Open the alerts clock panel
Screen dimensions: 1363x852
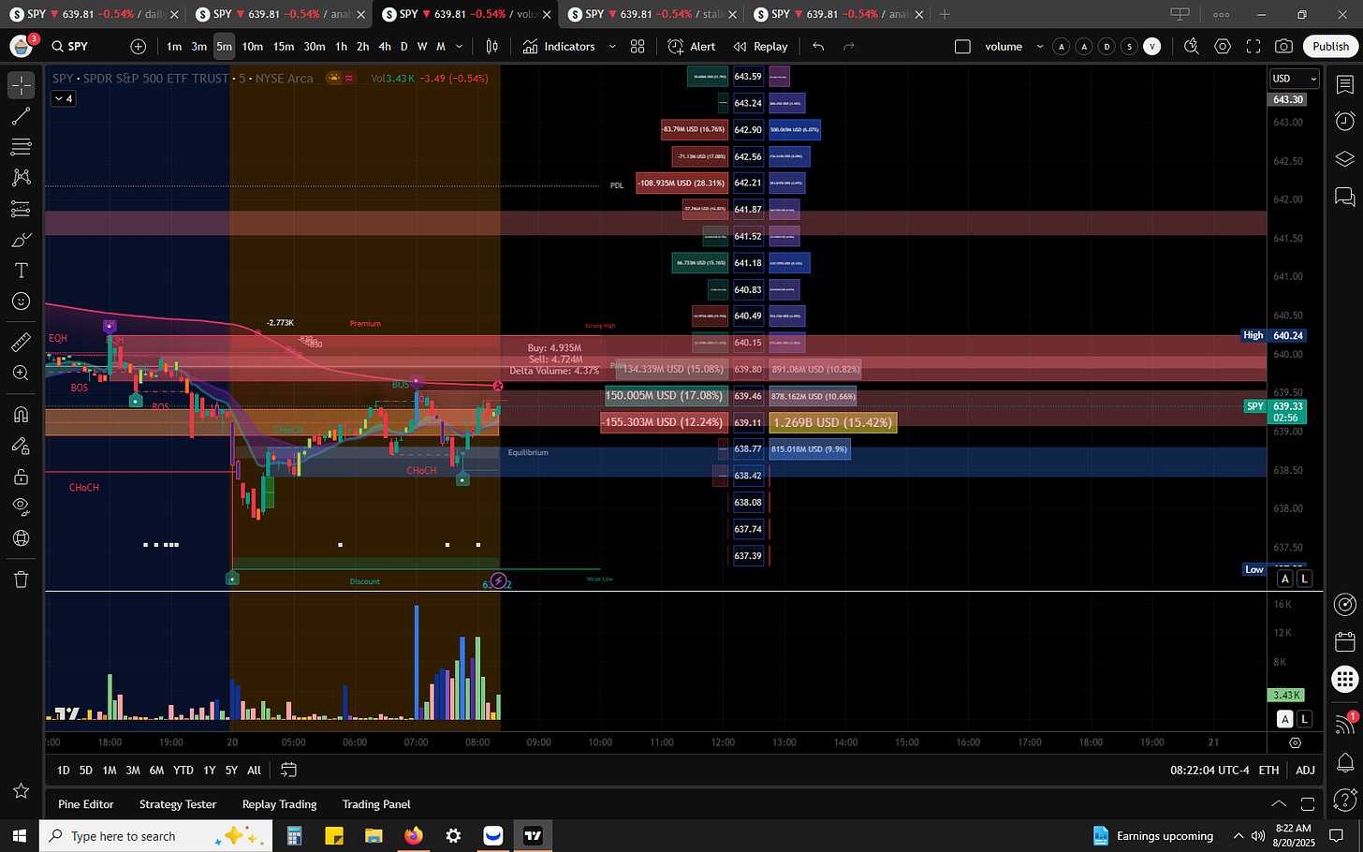[1345, 121]
